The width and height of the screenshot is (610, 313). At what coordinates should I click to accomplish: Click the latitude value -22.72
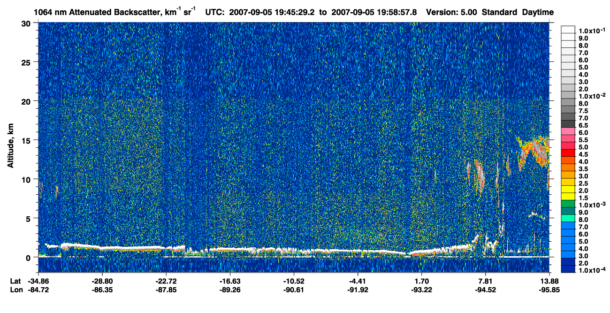(x=166, y=281)
